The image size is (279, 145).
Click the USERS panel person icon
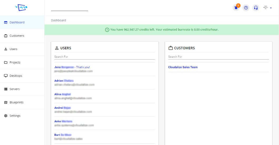click(x=57, y=48)
